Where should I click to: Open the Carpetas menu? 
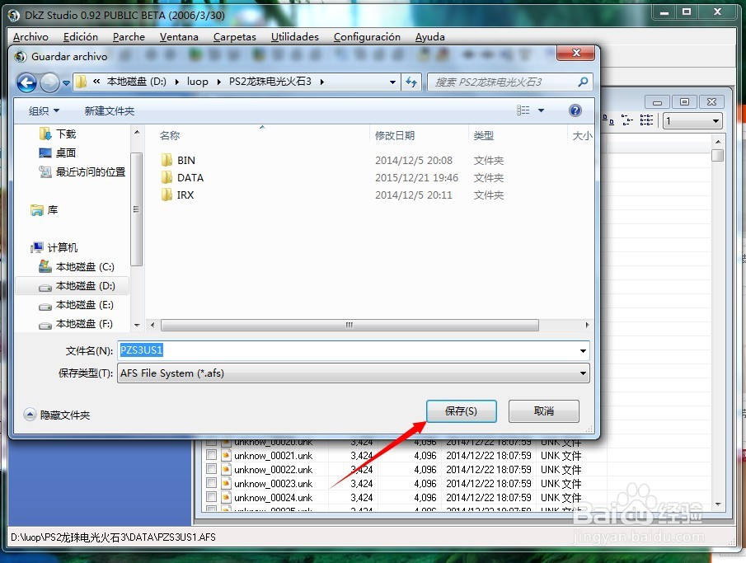(x=235, y=36)
